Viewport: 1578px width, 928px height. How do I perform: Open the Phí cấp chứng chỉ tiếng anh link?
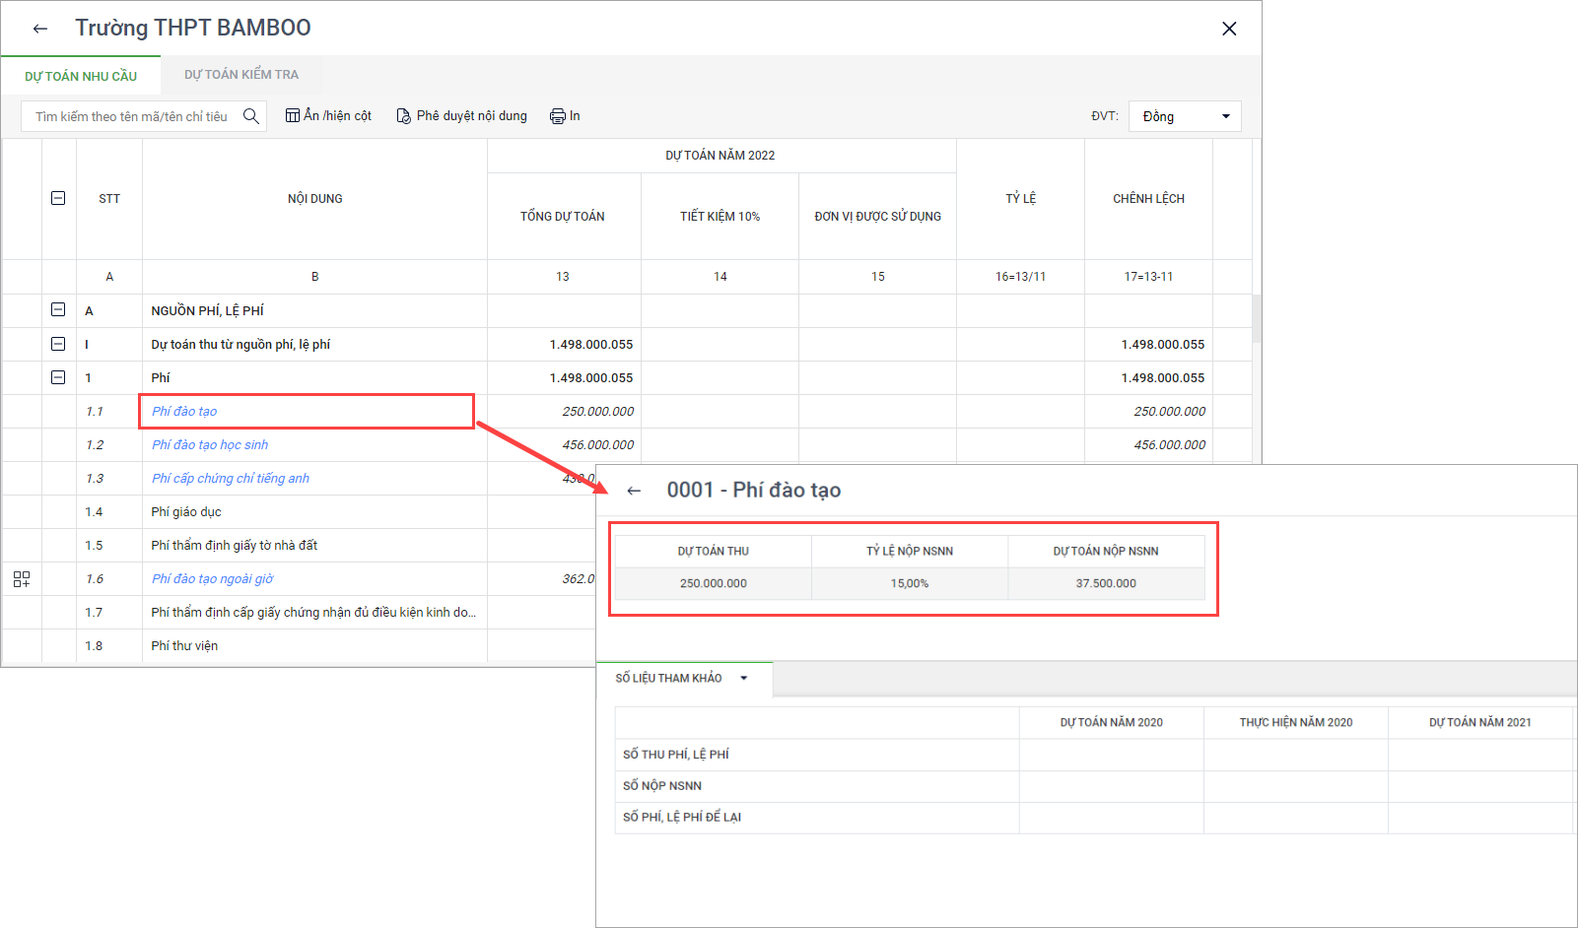pyautogui.click(x=231, y=479)
